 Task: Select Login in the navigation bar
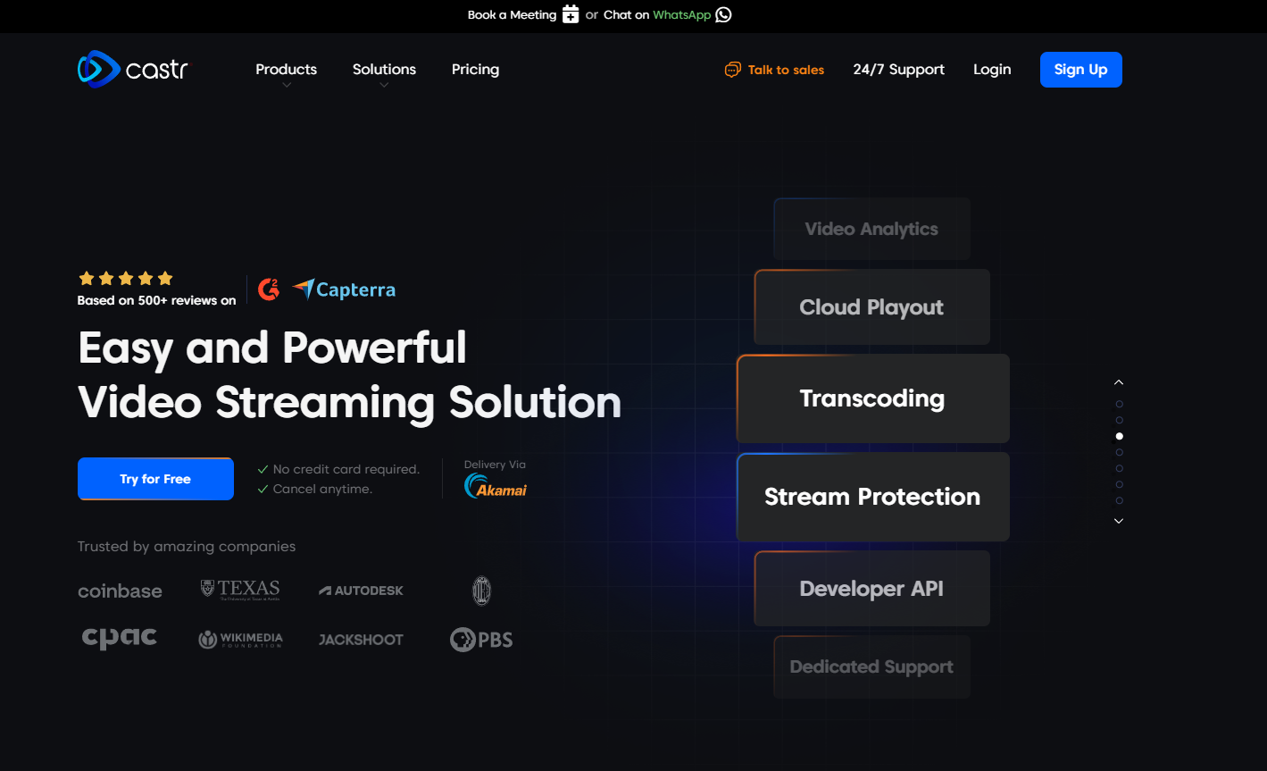tap(992, 69)
